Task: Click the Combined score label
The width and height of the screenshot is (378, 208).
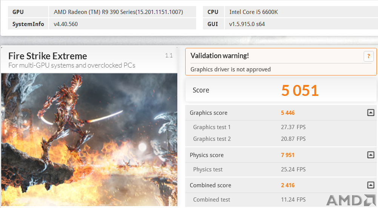Action: (x=211, y=185)
